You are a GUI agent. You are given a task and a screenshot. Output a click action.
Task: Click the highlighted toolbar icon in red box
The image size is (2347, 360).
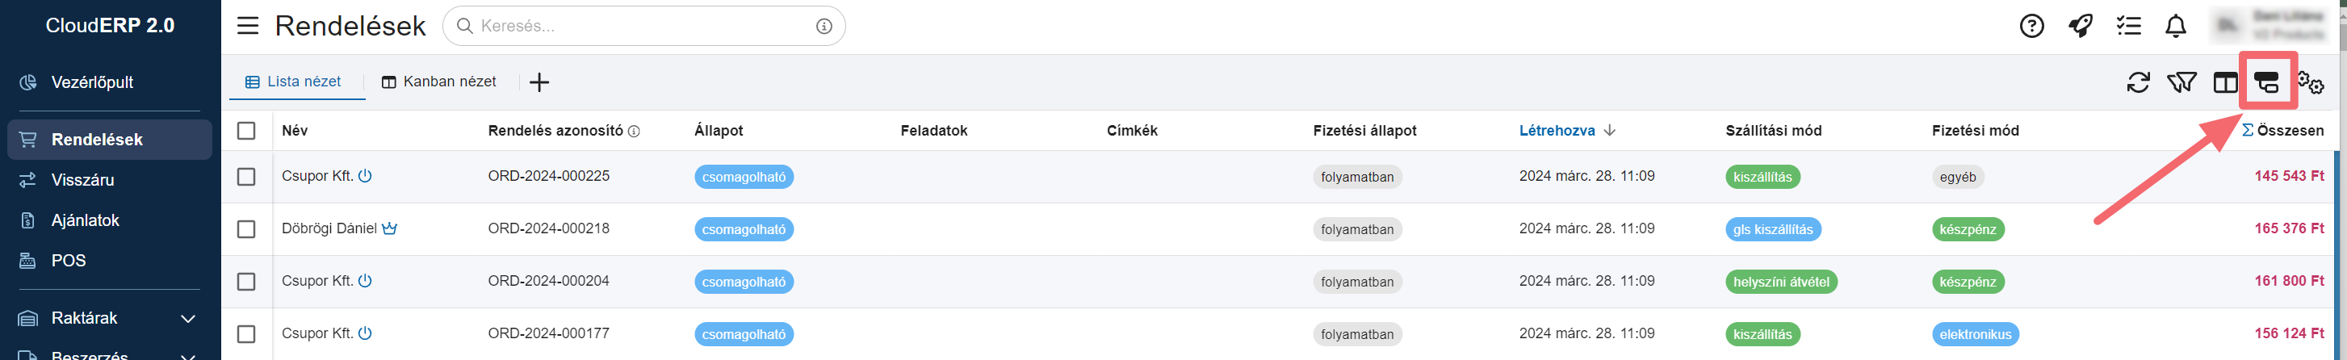tap(2267, 83)
